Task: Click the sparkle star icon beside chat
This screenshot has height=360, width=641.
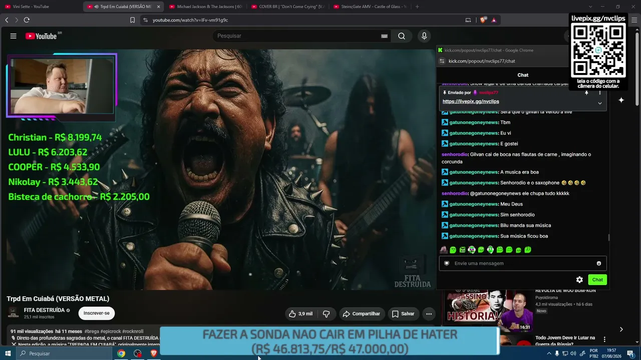Action: click(x=621, y=100)
